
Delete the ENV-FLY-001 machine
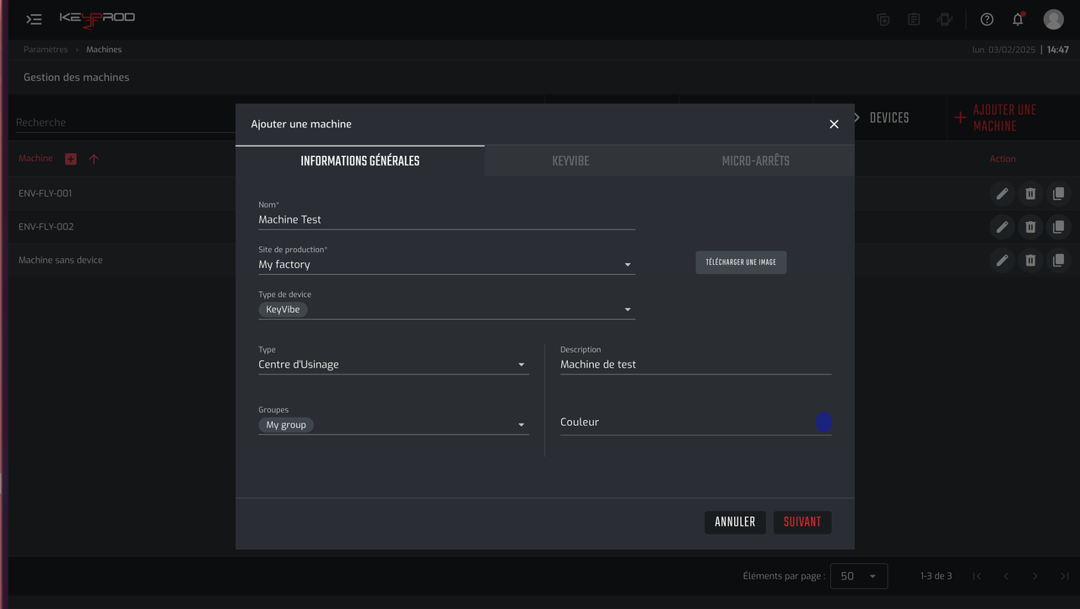click(x=1030, y=193)
